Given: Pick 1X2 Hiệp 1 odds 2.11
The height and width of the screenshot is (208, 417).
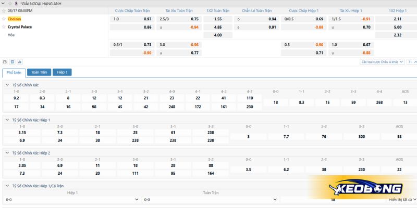Looking at the screenshot, I should click(396, 19).
